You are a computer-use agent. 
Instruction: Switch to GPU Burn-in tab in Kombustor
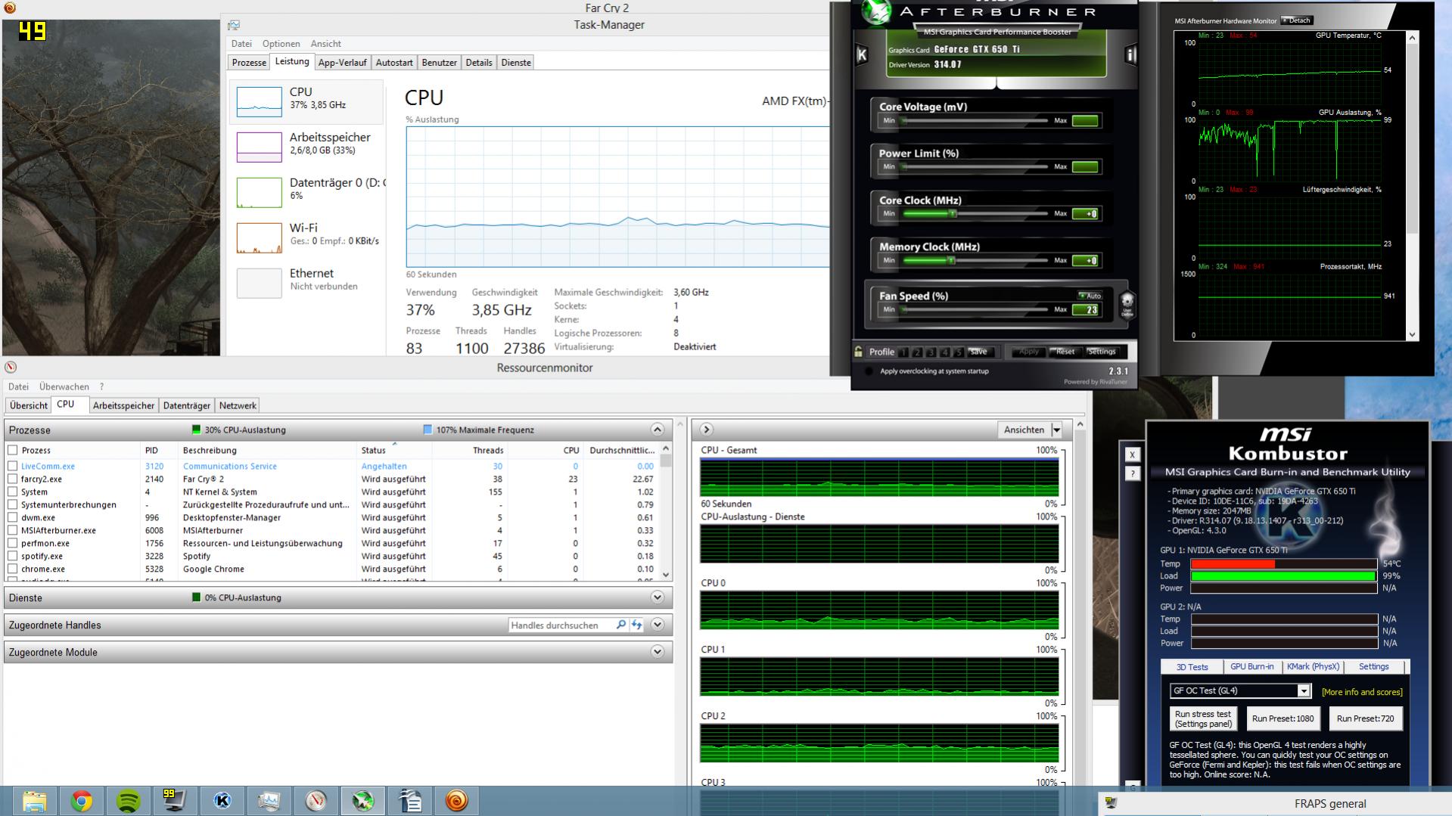[1251, 667]
